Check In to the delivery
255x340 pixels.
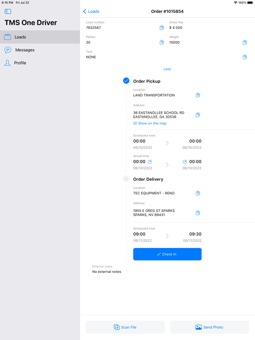pyautogui.click(x=167, y=254)
